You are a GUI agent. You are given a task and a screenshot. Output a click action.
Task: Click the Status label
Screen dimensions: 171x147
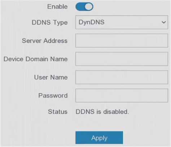coord(58,112)
